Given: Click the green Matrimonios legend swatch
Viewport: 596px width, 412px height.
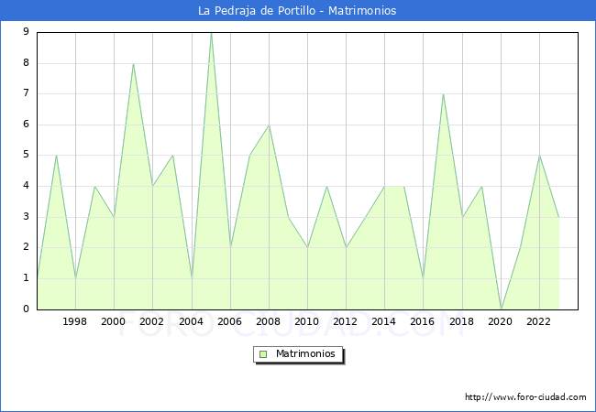Looking at the screenshot, I should point(263,354).
